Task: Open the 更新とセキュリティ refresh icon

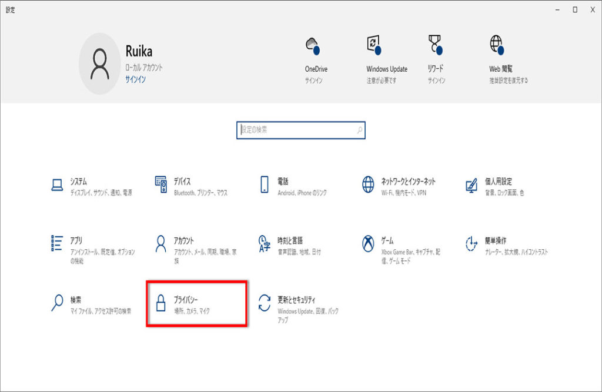Action: click(265, 303)
